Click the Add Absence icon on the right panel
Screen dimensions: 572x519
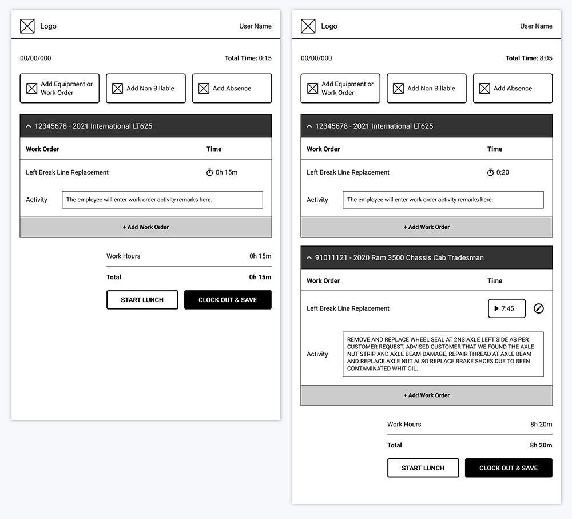pos(484,88)
